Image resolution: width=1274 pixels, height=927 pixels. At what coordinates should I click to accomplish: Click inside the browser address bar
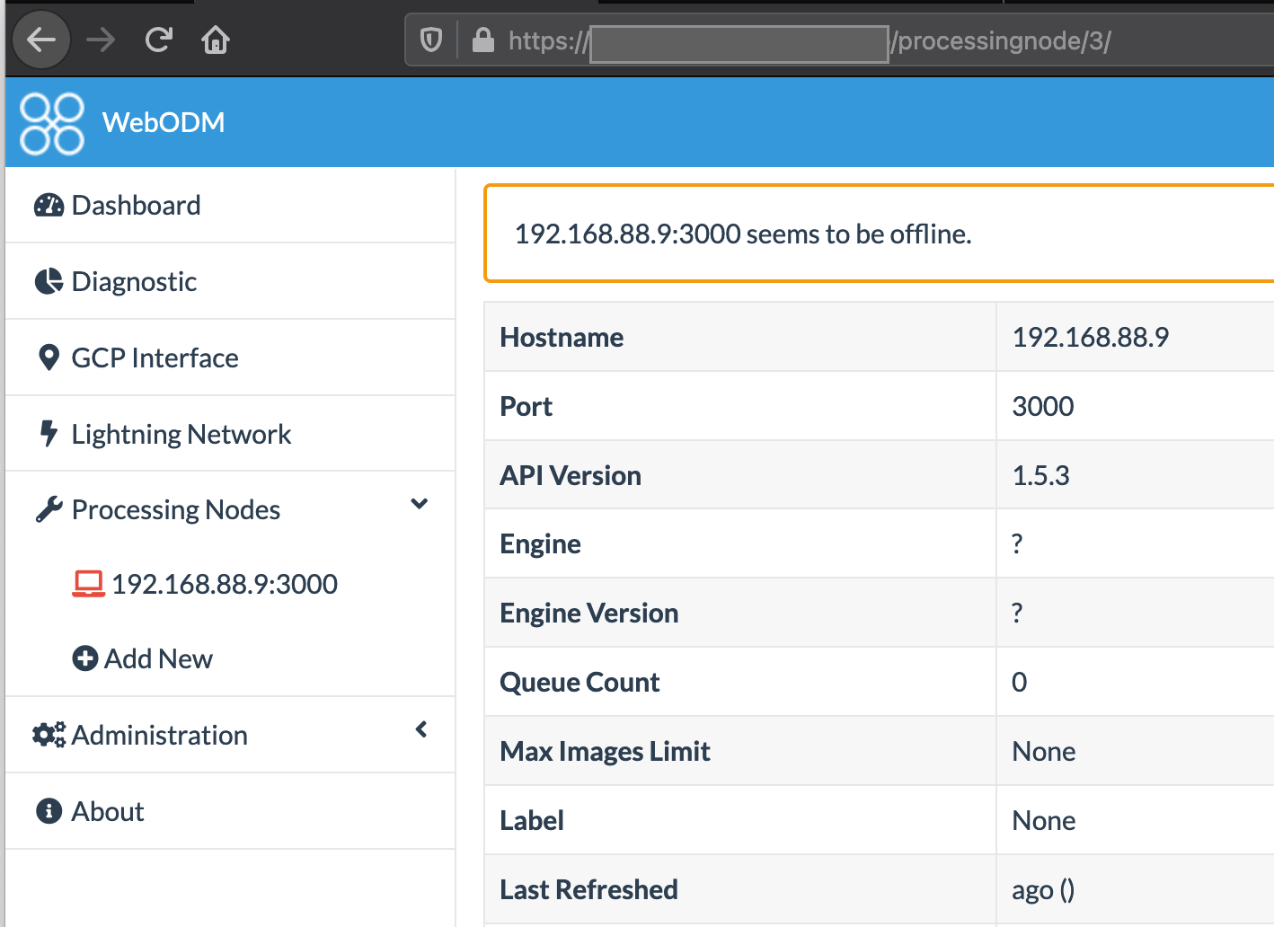click(737, 42)
